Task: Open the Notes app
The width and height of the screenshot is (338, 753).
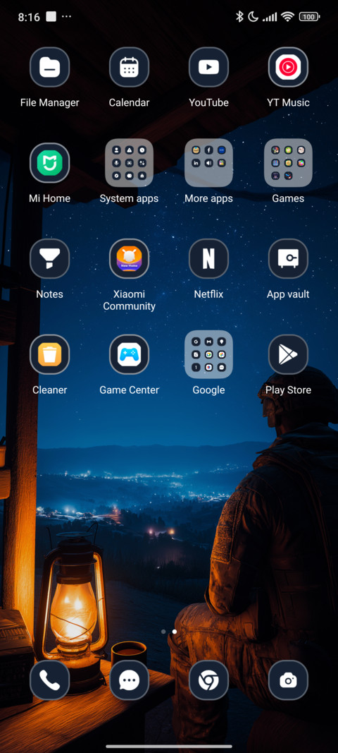Action: pyautogui.click(x=49, y=259)
